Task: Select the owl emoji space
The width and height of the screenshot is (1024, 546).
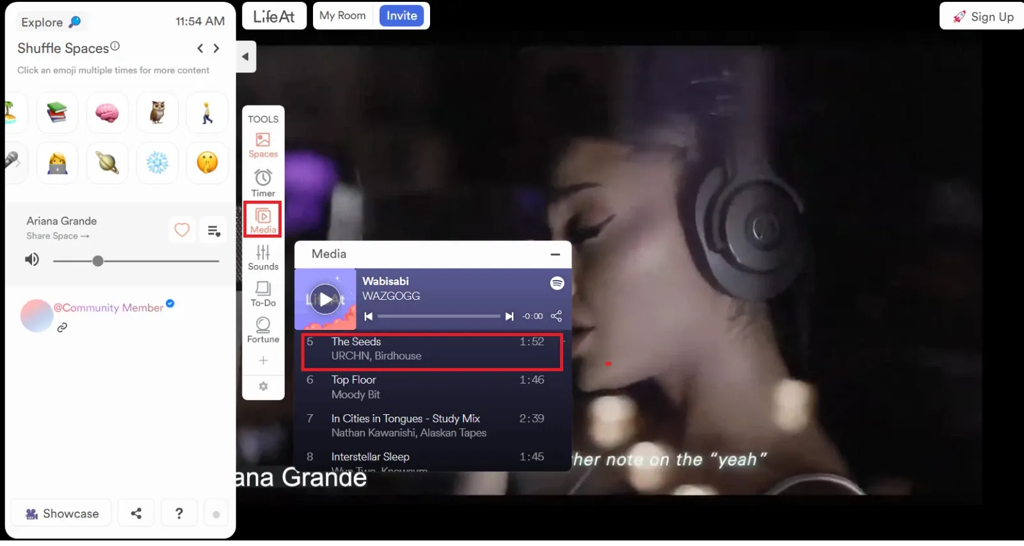Action: click(157, 113)
